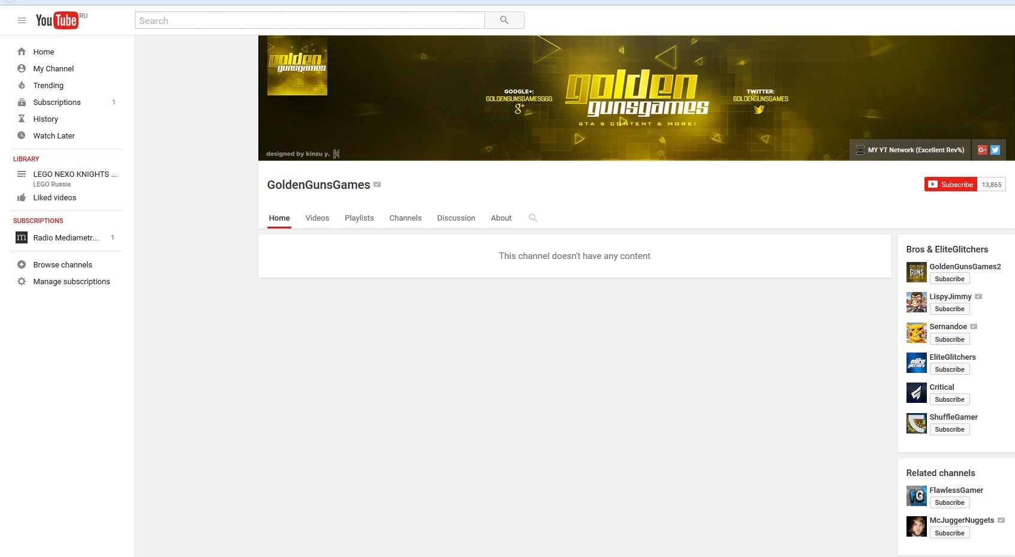Subscribe to Sernandoe
Image resolution: width=1015 pixels, height=557 pixels.
(950, 339)
